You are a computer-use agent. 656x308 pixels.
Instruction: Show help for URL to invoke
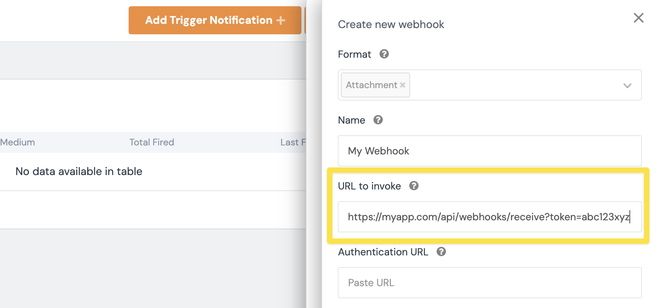coord(414,186)
